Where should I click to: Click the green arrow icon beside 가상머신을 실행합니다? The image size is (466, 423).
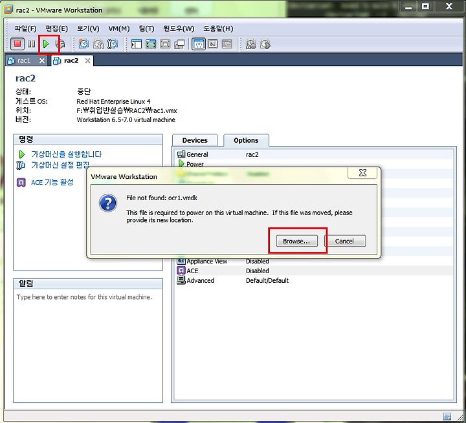pos(22,154)
